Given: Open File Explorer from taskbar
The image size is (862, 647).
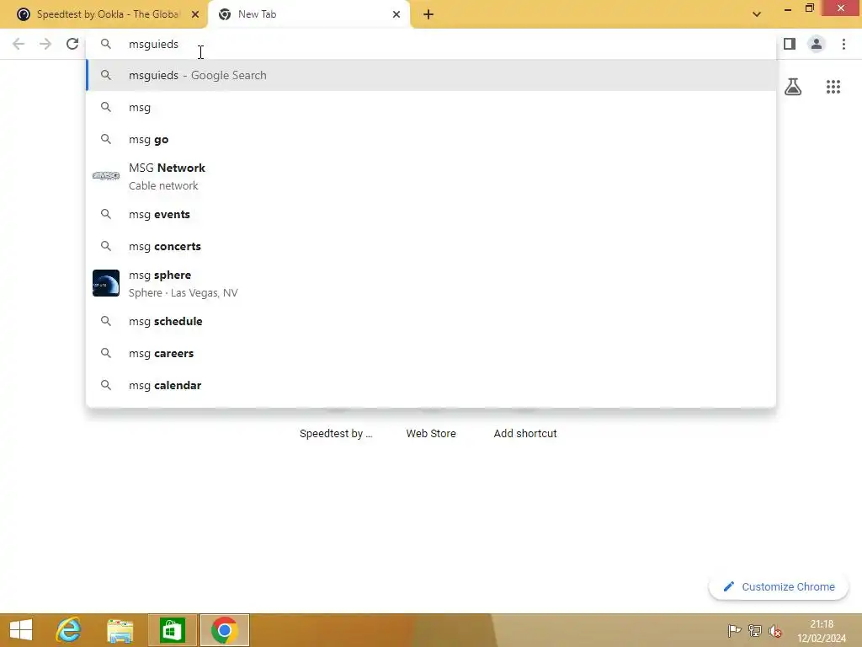Looking at the screenshot, I should click(x=120, y=630).
